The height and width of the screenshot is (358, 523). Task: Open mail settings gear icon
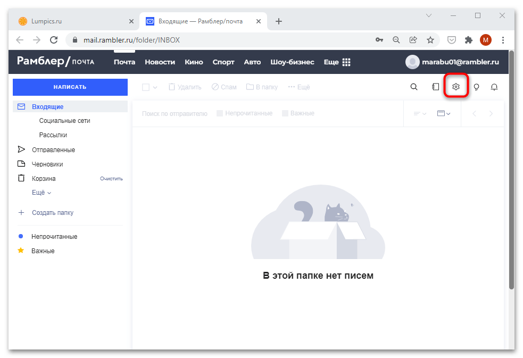point(455,87)
